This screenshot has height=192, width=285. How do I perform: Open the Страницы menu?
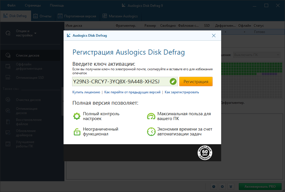(x=33, y=5)
